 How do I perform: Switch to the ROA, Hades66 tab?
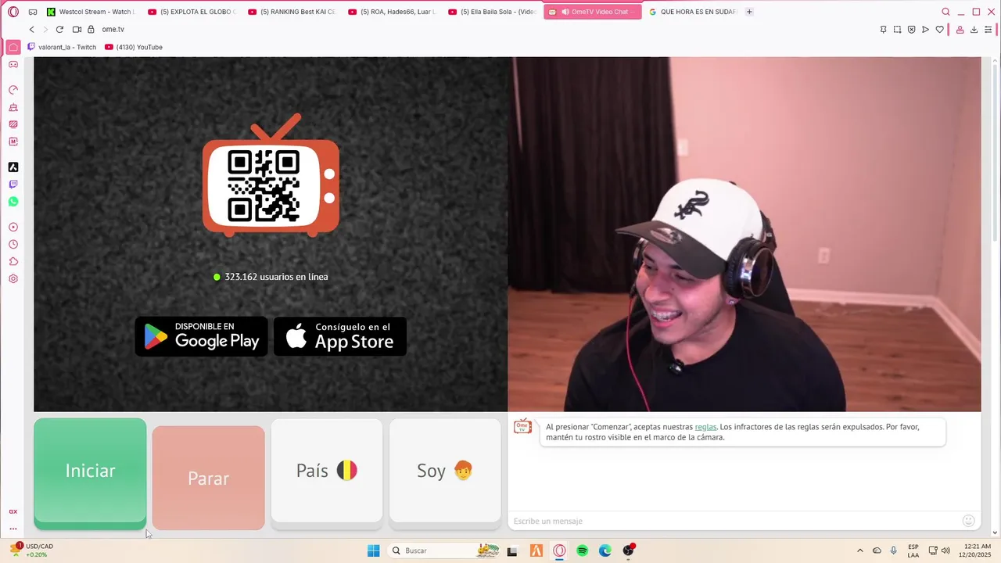click(393, 12)
